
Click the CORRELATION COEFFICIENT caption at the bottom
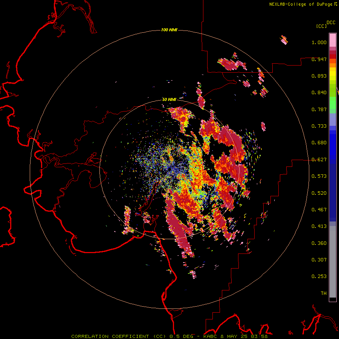(169, 336)
